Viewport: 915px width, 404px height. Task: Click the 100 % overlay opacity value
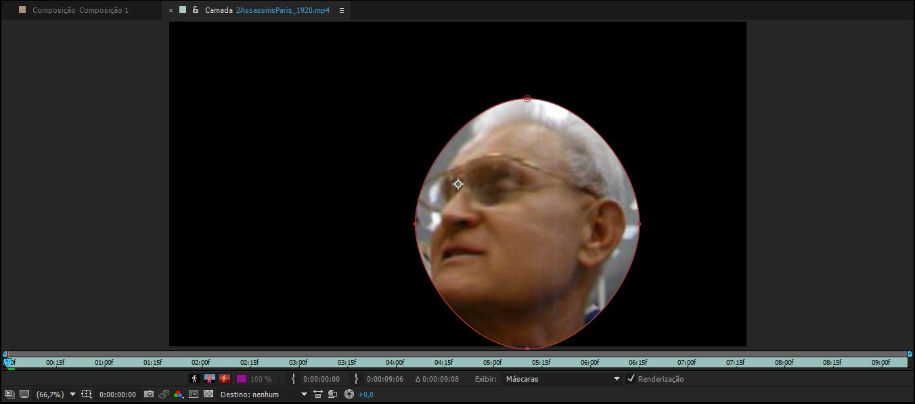[261, 379]
